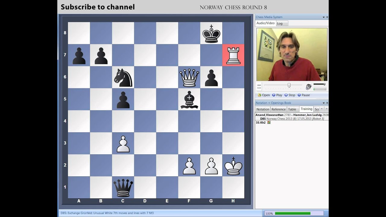386x217 pixels.
Task: Open the partially visible Score tab
Action: 317,109
